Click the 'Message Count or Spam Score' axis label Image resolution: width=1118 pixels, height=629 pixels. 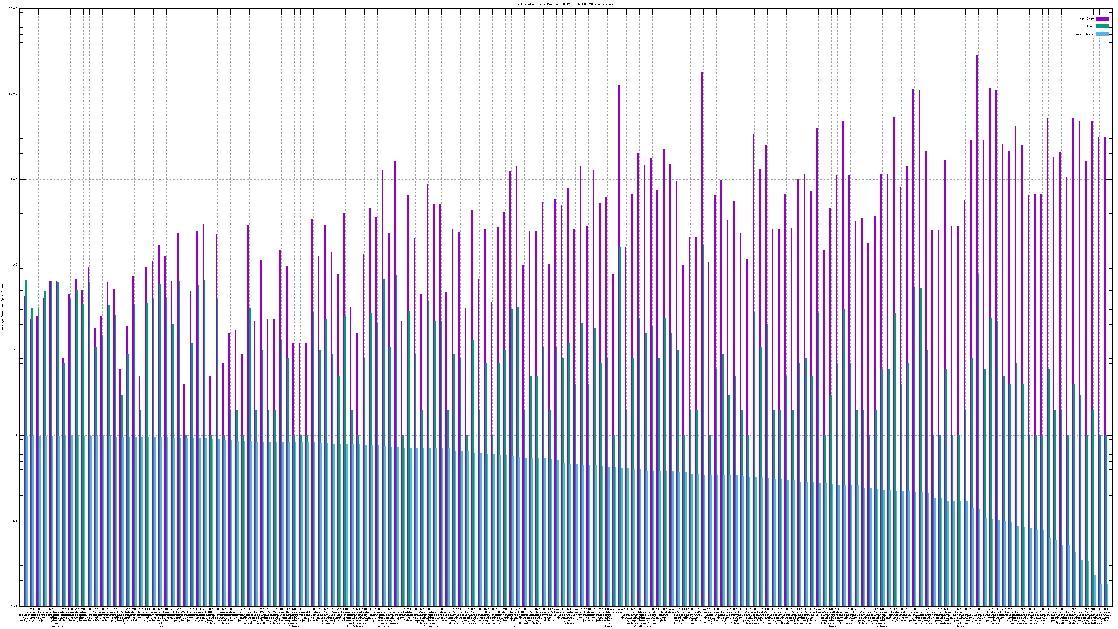click(2, 308)
